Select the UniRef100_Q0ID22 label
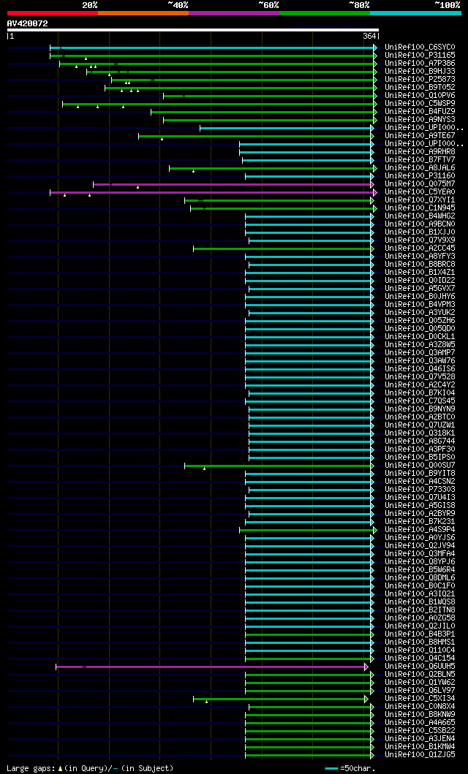Screen dimensions: 468x774 click(x=420, y=281)
